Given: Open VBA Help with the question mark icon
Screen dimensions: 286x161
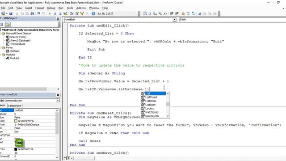Looking at the screenshot, I should [93, 13].
